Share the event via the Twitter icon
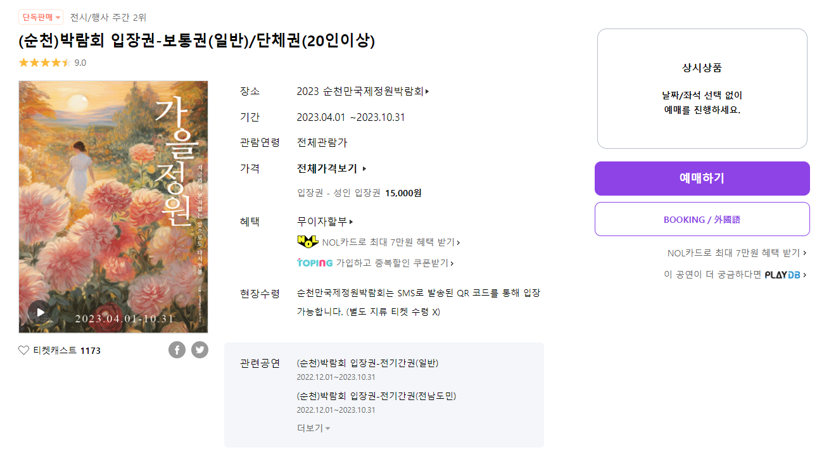The width and height of the screenshot is (817, 452). [x=199, y=349]
